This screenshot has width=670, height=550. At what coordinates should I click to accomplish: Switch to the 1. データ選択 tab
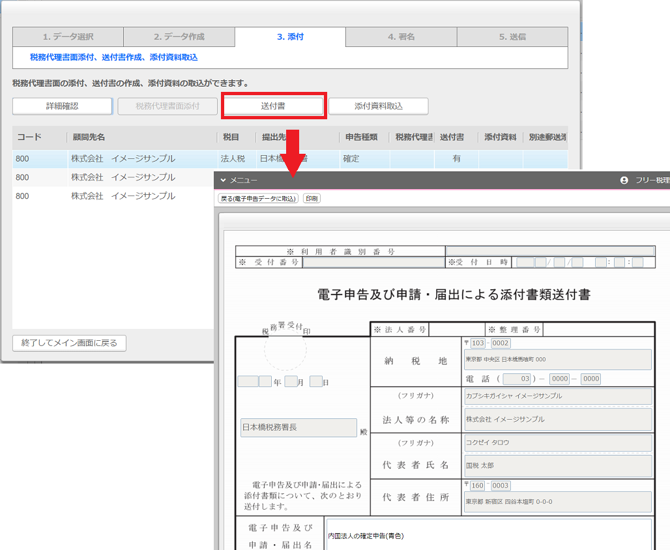pyautogui.click(x=68, y=36)
